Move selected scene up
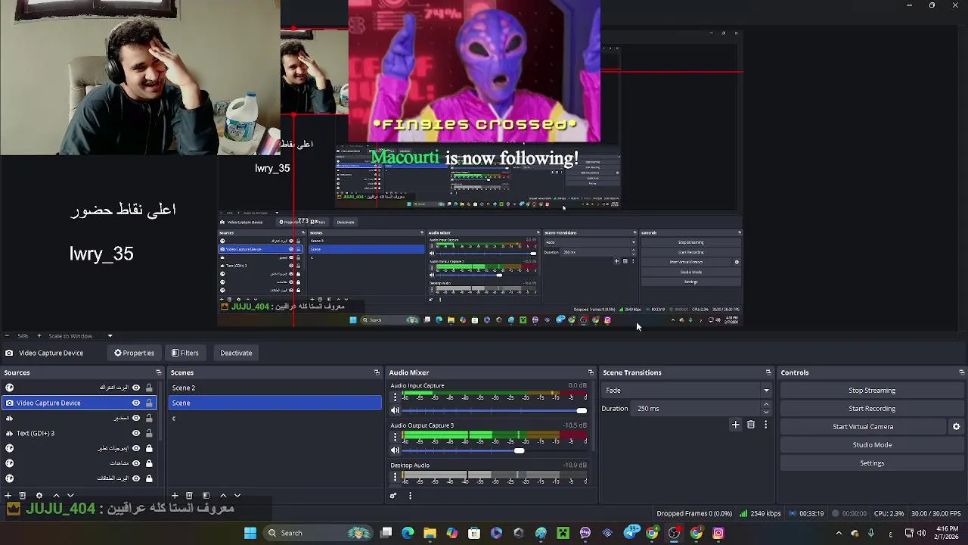This screenshot has width=968, height=545. pyautogui.click(x=223, y=496)
